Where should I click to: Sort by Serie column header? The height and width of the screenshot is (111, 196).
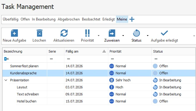click(56, 51)
